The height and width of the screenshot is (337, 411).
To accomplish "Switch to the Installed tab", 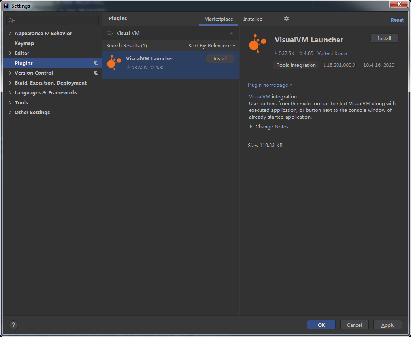I will [253, 19].
